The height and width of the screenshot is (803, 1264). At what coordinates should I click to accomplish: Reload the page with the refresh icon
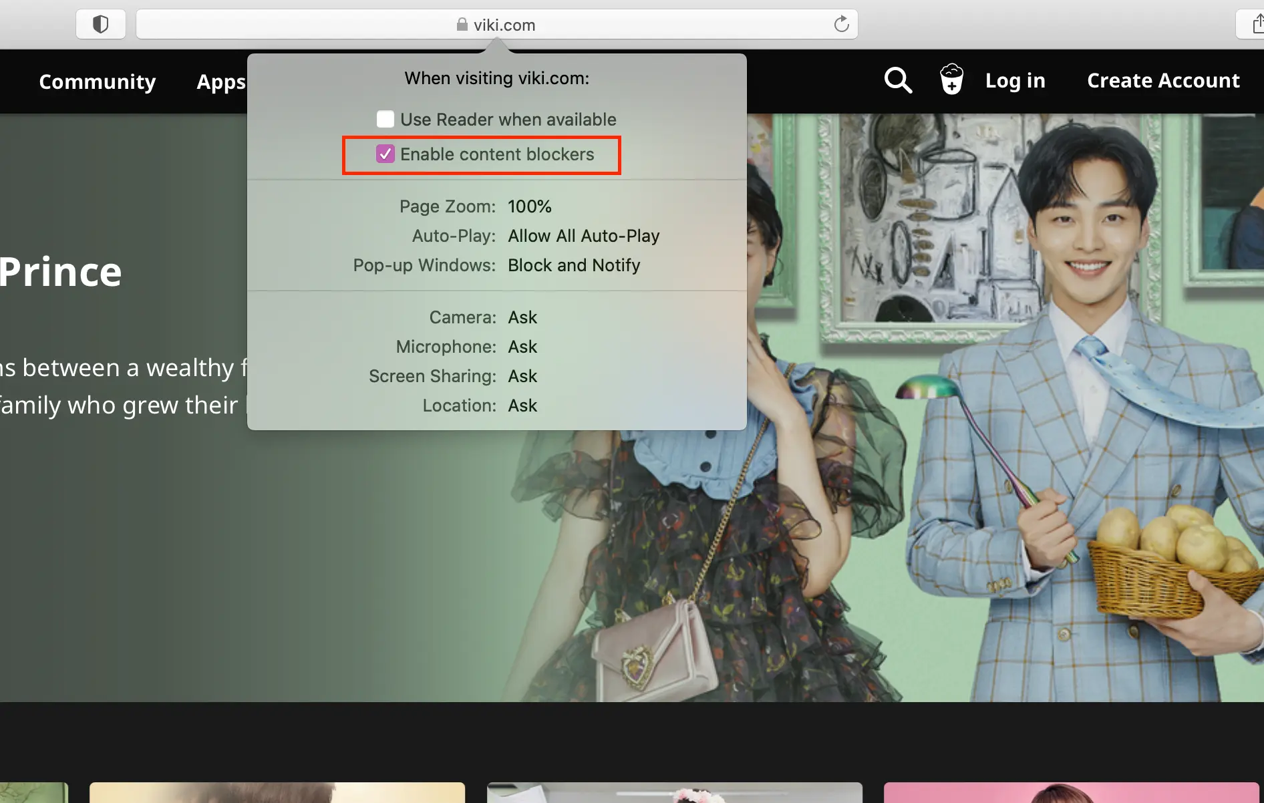[x=841, y=25]
